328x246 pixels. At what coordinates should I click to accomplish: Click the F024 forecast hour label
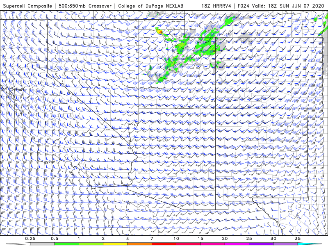tap(244, 6)
